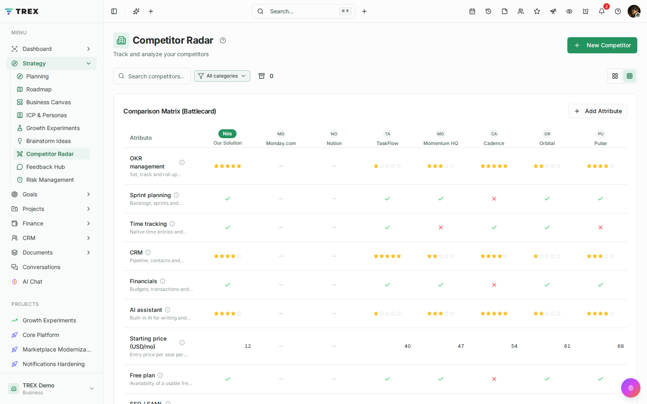647x404 pixels.
Task: Open AI Chat in sidebar
Action: pyautogui.click(x=51, y=282)
